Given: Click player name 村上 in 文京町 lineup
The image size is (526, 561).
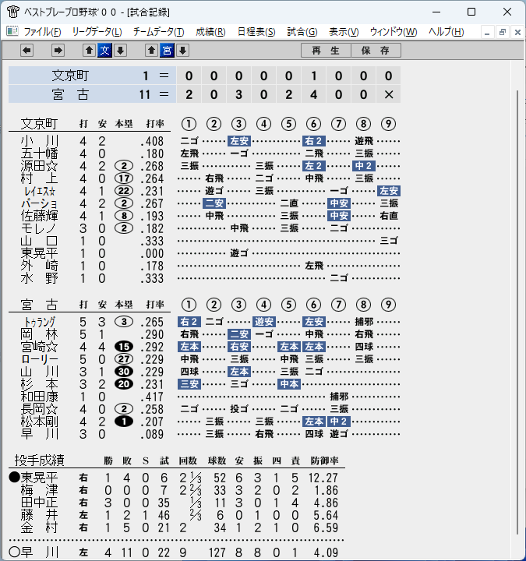Looking at the screenshot, I should pyautogui.click(x=40, y=178).
